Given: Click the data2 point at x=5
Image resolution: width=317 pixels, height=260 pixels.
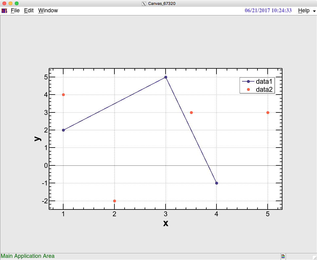Looking at the screenshot, I should point(268,112).
